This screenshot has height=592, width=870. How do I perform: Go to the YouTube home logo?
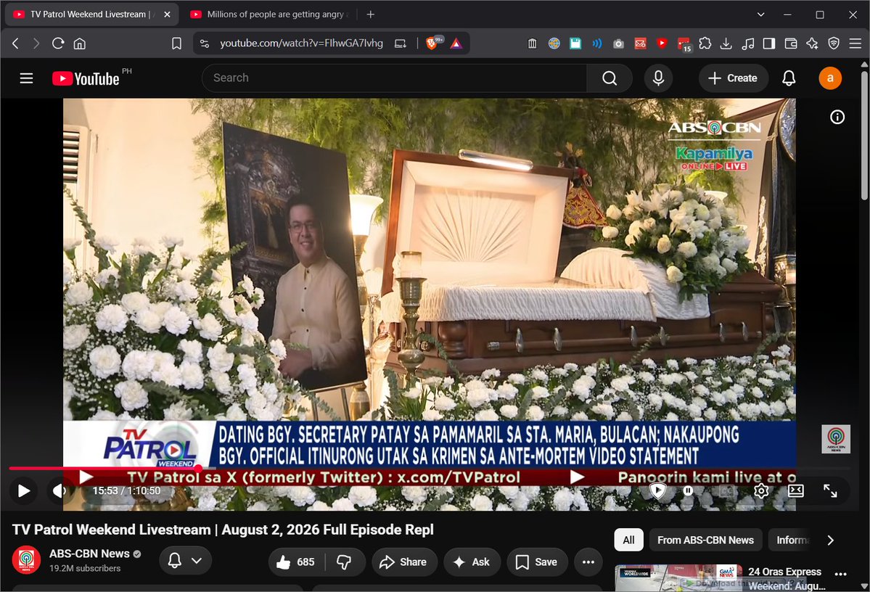[x=86, y=78]
